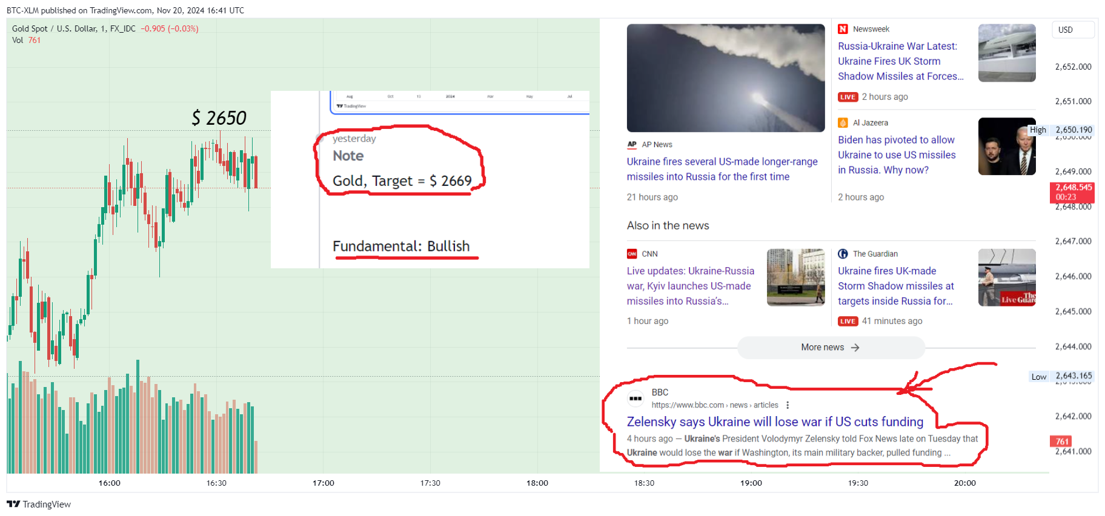The height and width of the screenshot is (516, 1105).
Task: Click The Guardian source icon
Action: click(843, 254)
